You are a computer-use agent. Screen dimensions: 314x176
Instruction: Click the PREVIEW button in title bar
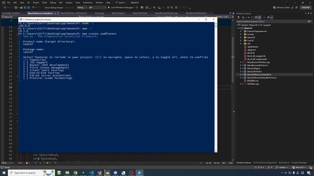click(306, 8)
